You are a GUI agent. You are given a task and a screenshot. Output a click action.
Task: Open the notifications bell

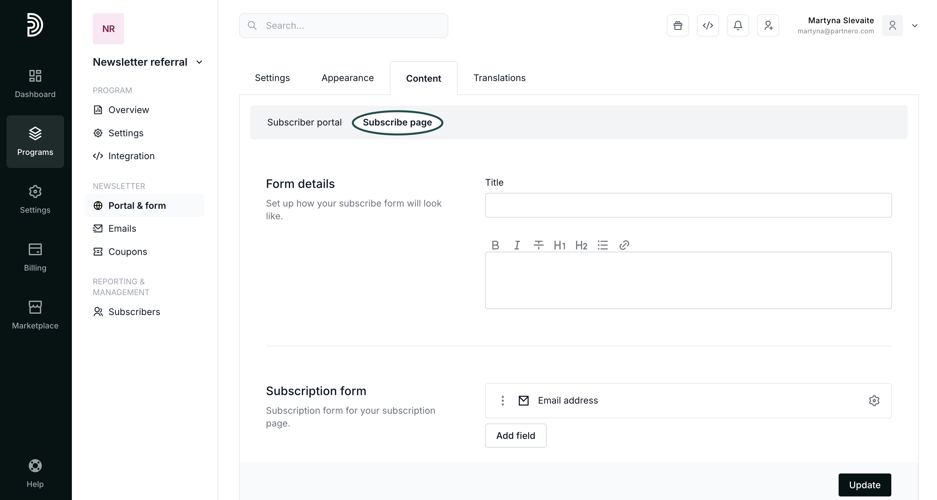738,25
